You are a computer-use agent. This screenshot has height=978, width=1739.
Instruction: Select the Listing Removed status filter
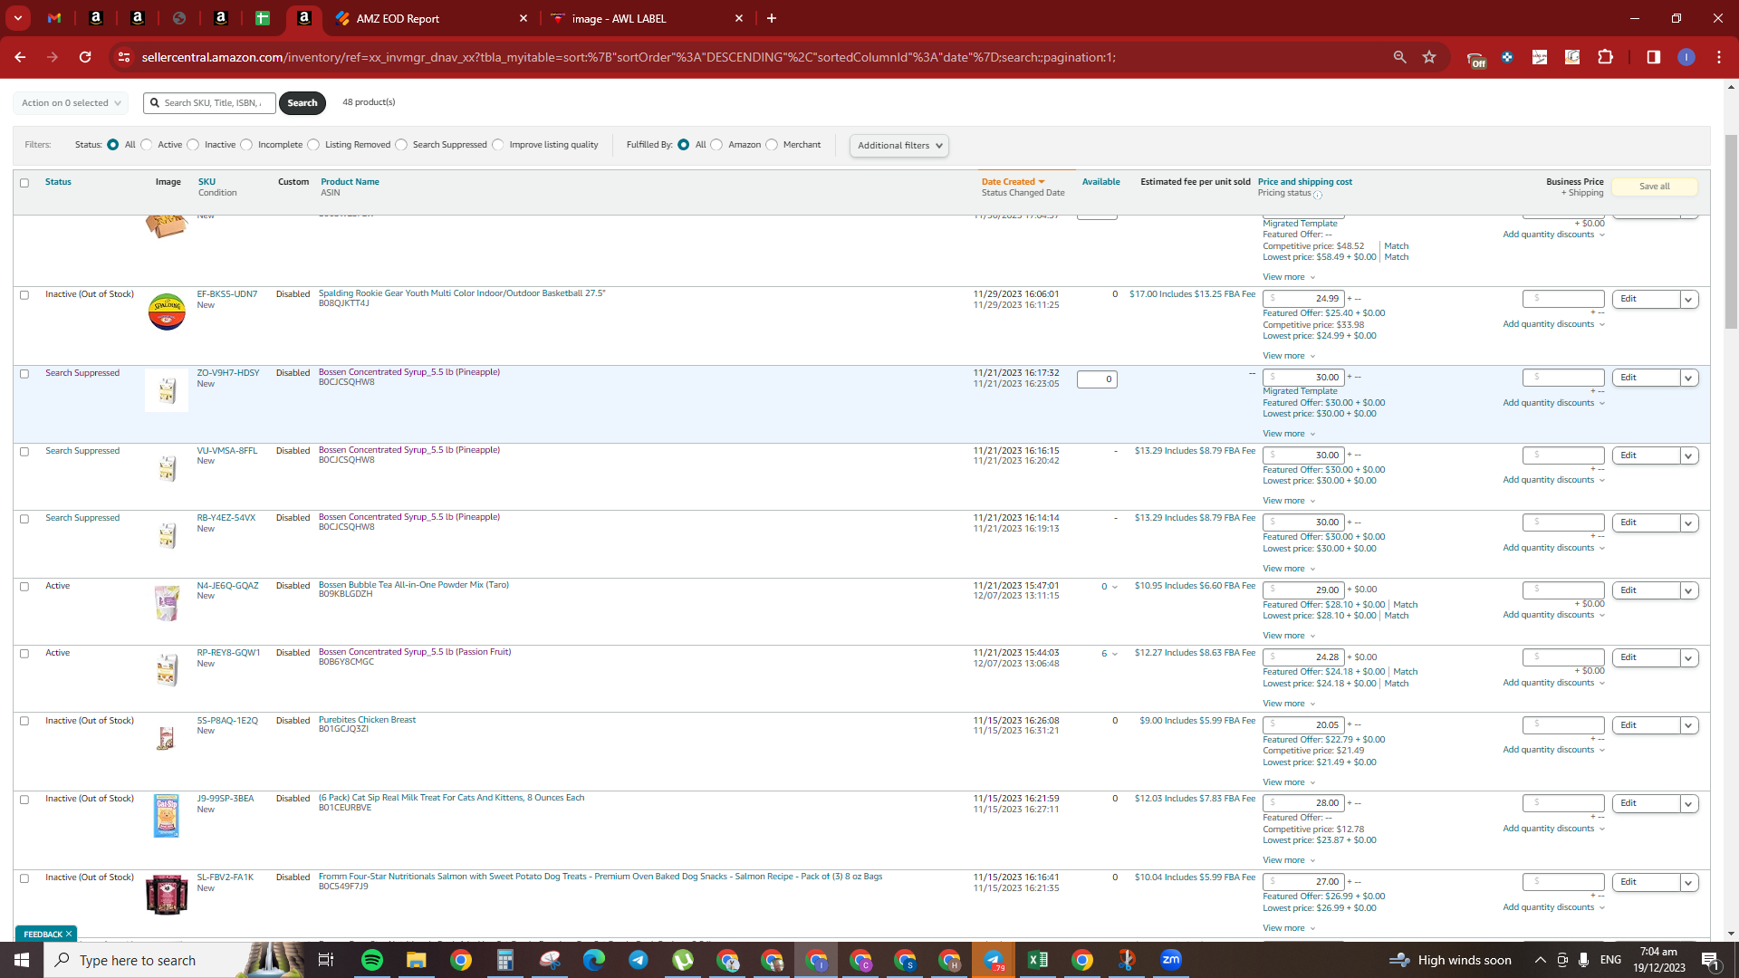[x=313, y=145]
